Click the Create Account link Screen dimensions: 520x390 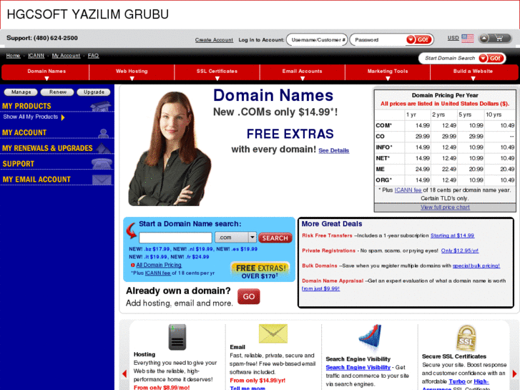pos(214,40)
